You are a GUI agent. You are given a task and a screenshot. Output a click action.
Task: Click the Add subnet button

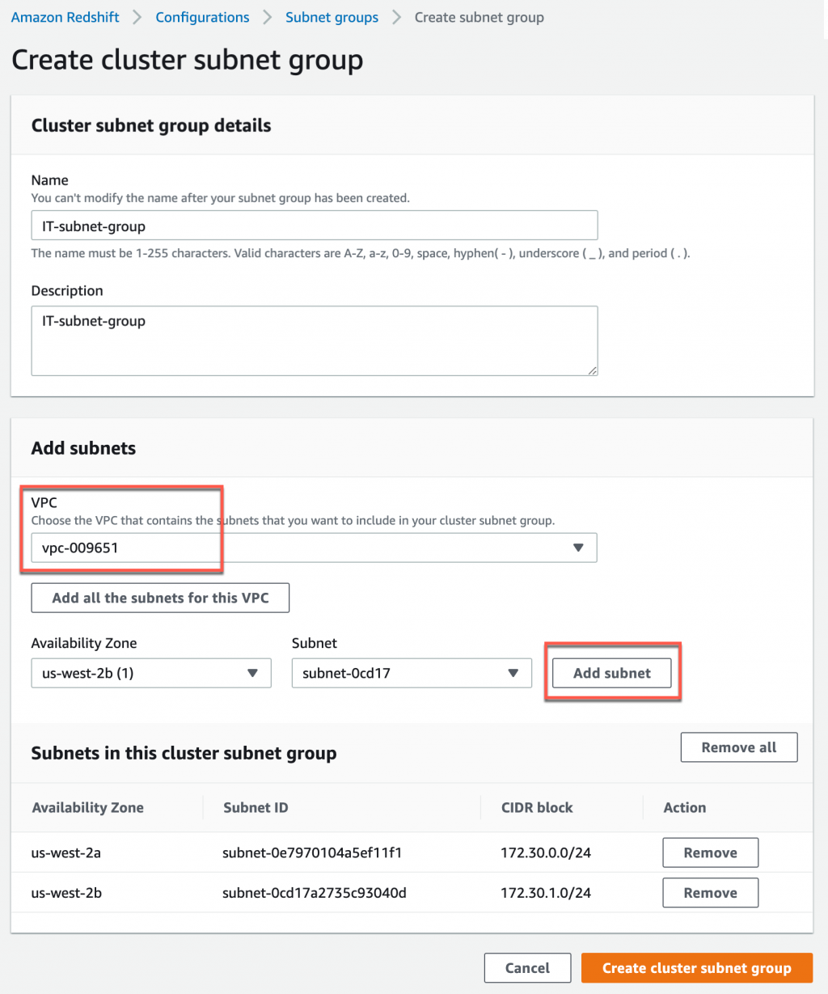point(611,673)
